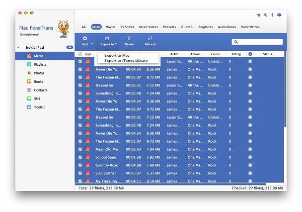This screenshot has height=212, width=302.
Task: Click the sync circle icon column header
Action: (250, 54)
